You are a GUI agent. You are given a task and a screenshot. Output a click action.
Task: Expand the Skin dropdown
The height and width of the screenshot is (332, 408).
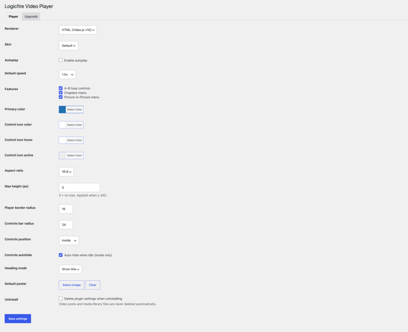coord(69,46)
